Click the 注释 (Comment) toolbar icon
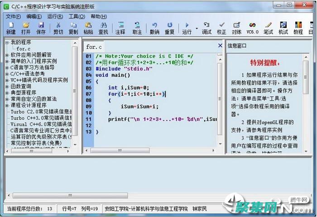The height and width of the screenshot is (217, 317). pyautogui.click(x=120, y=25)
